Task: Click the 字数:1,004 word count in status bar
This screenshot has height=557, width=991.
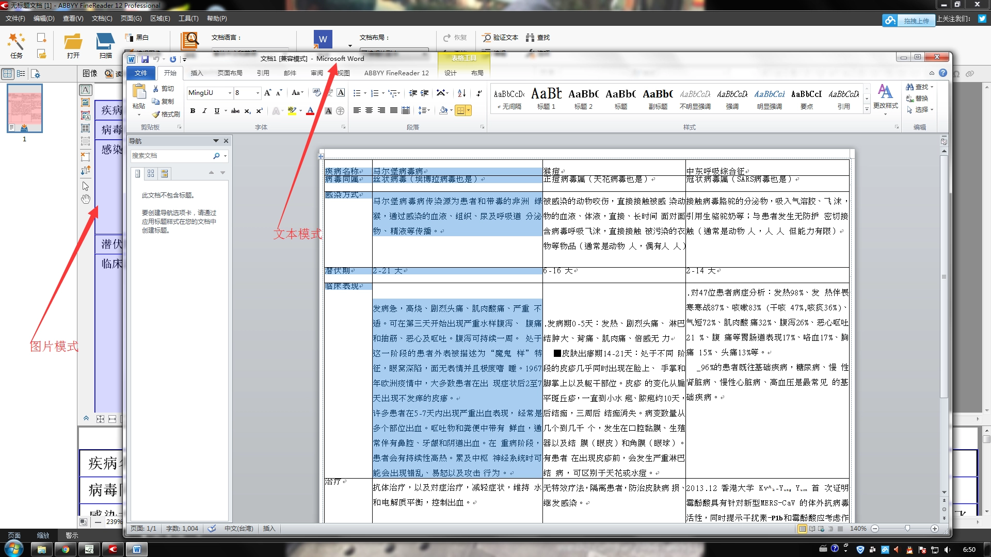Action: point(182,528)
